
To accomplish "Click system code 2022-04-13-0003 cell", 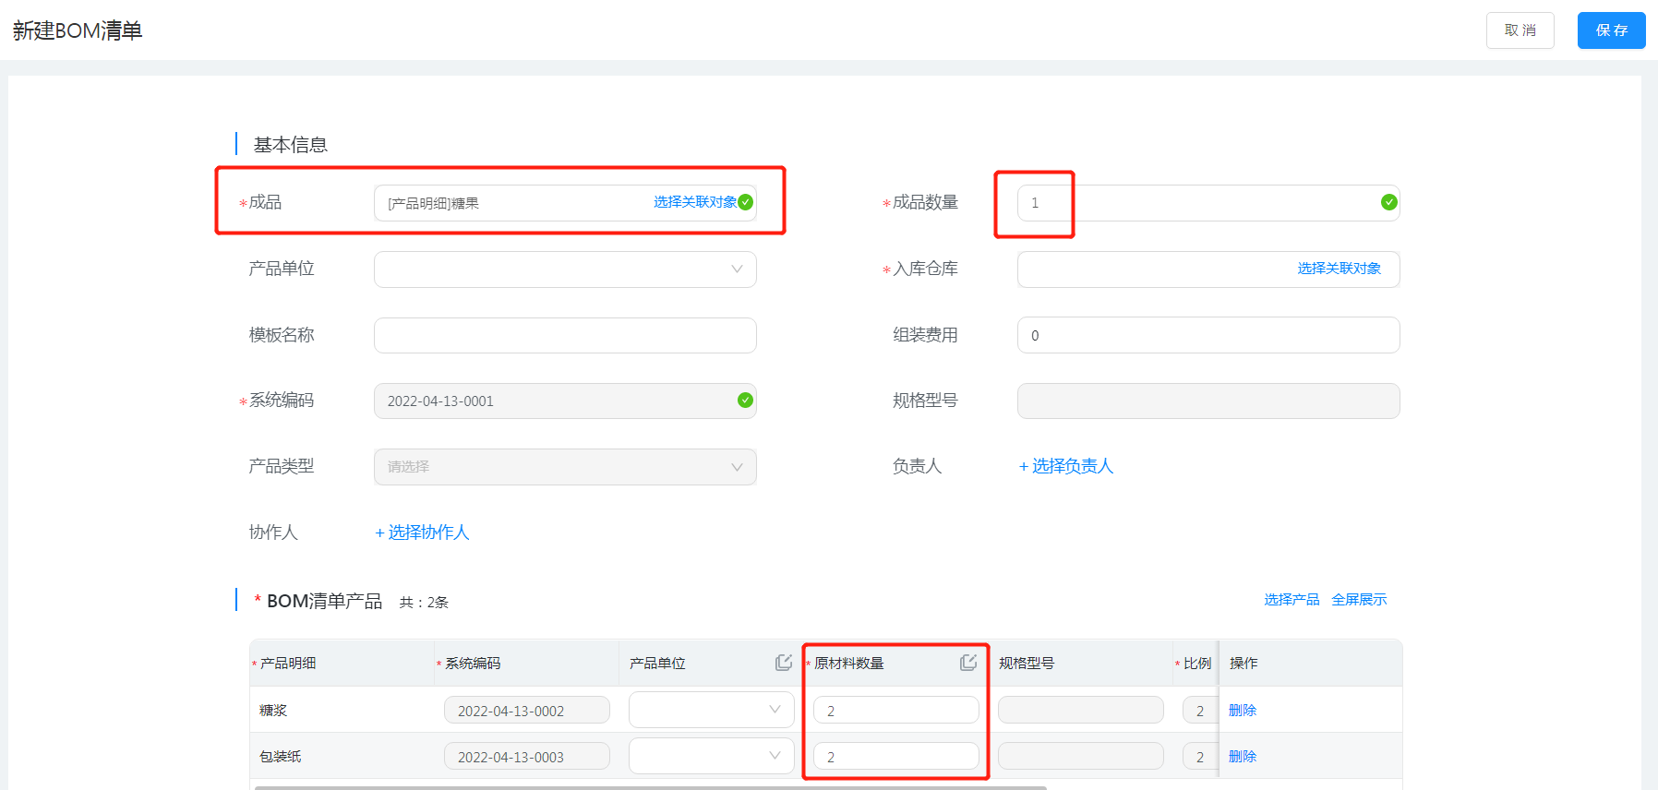I will tap(527, 756).
